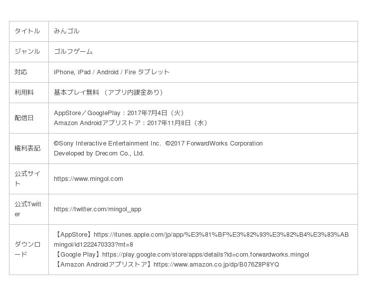Open the www.mingol.com official site link
The width and height of the screenshot is (369, 295).
[88, 179]
